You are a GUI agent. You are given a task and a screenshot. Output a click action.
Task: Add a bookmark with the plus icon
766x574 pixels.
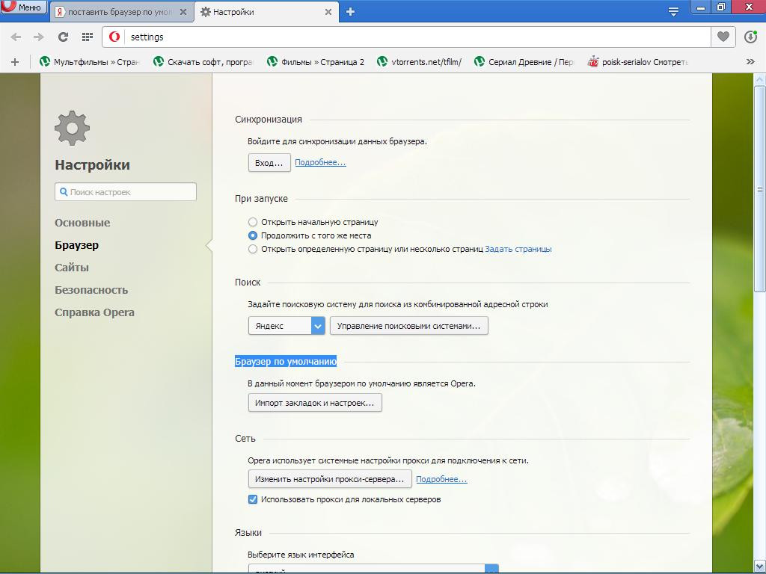14,62
